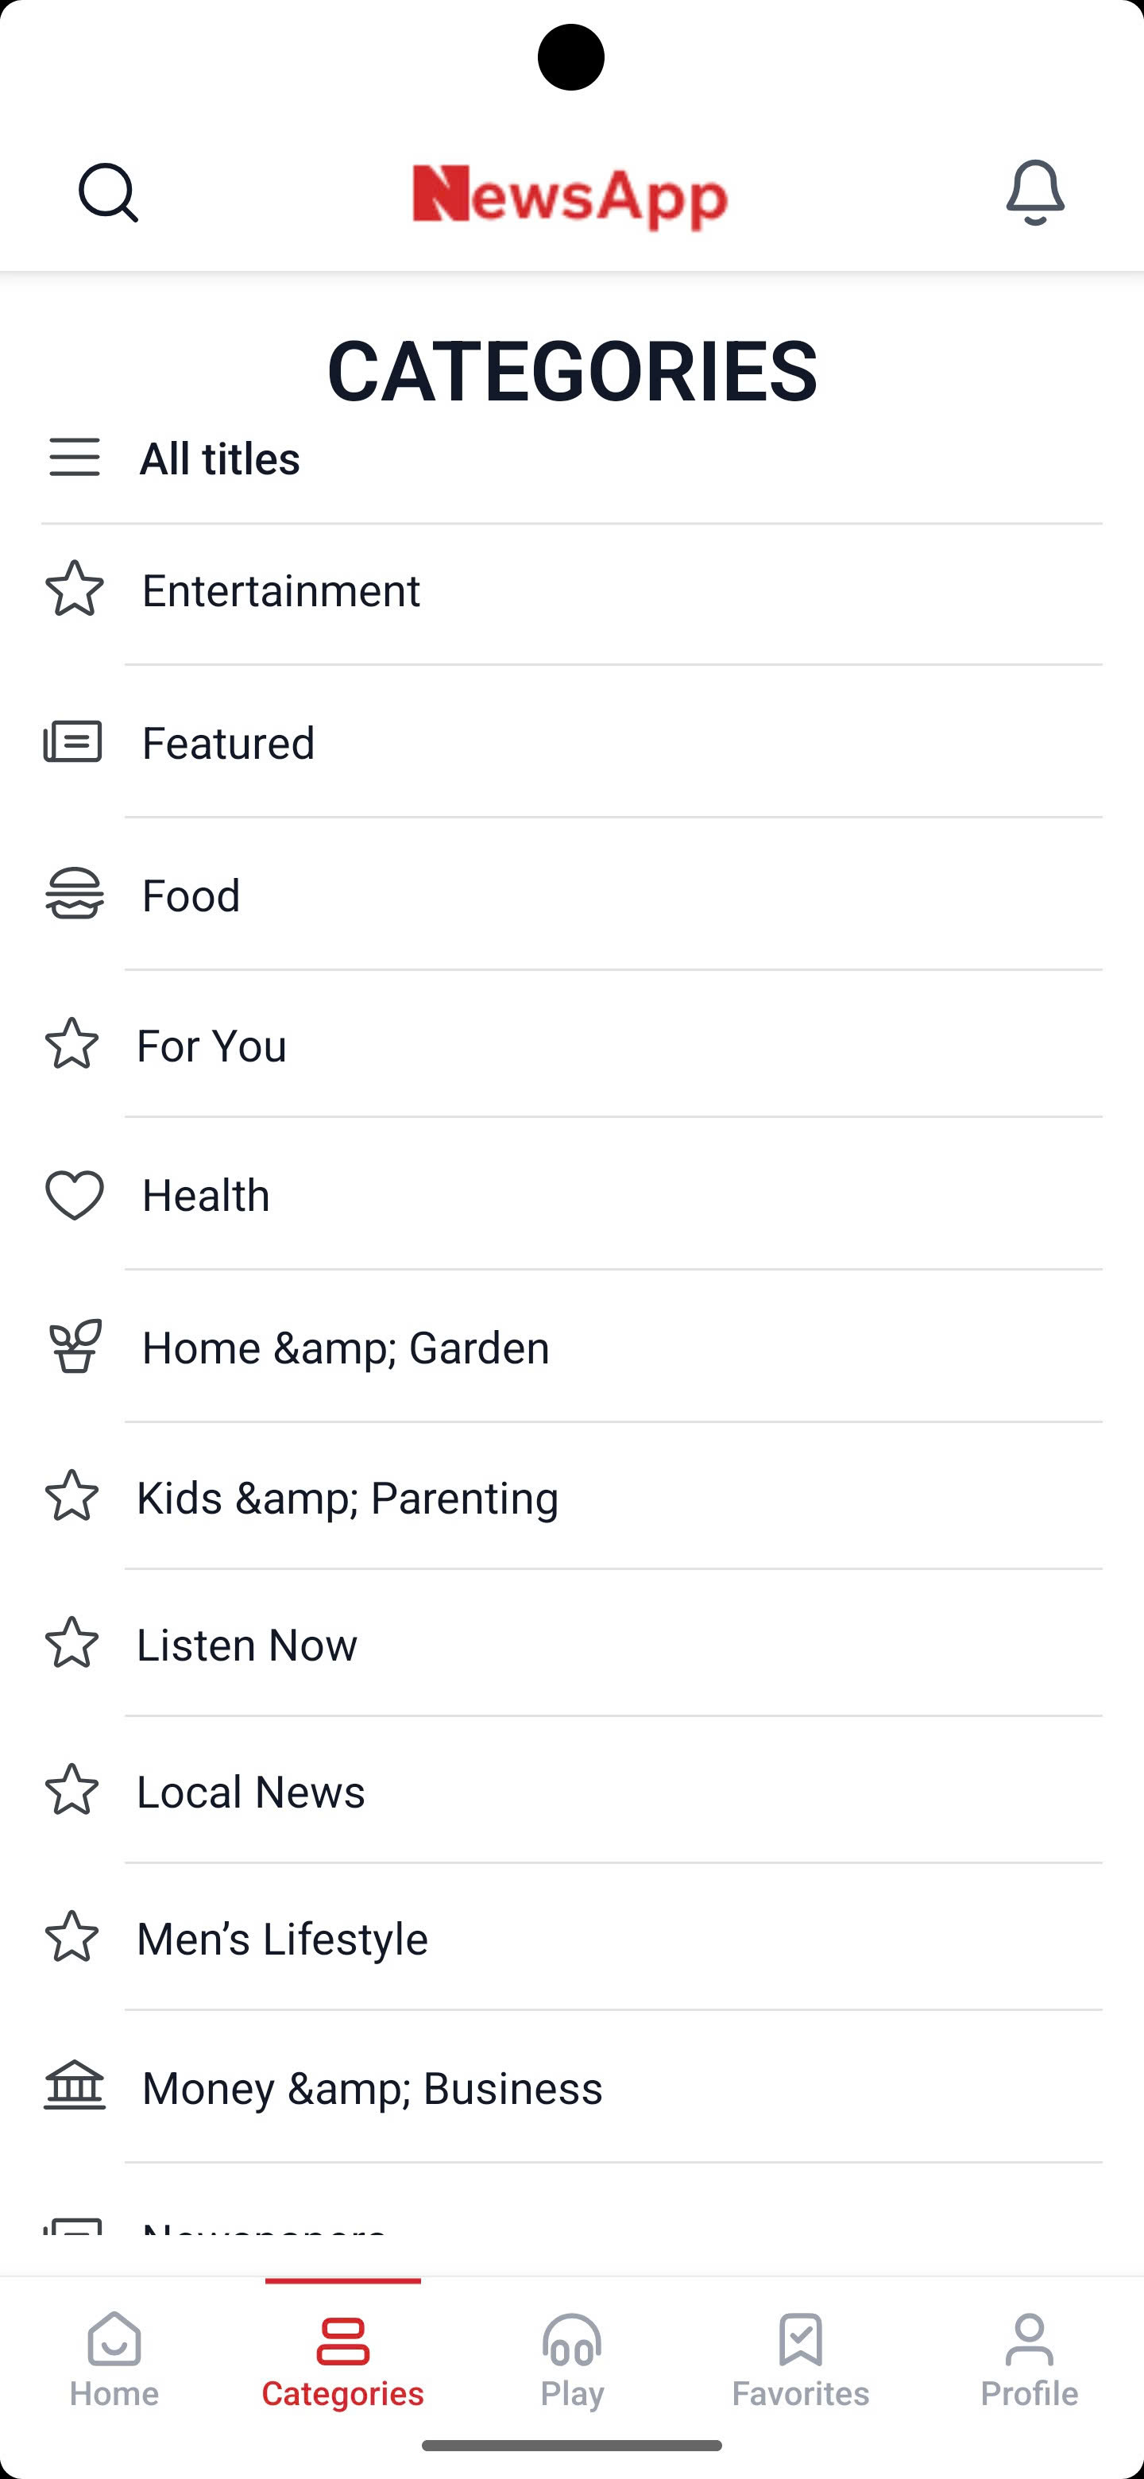1144x2479 pixels.
Task: Switch to the Home tab
Action: (114, 2360)
